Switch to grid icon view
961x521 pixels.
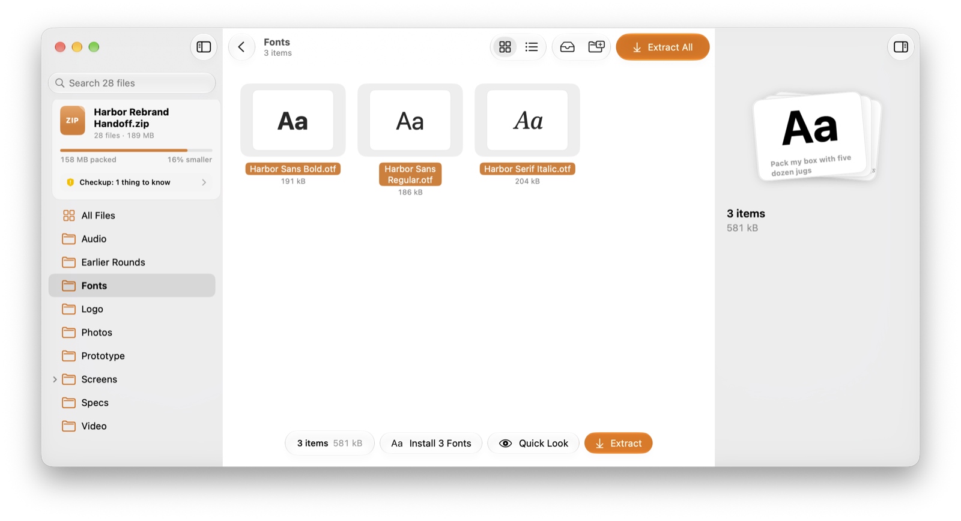click(x=505, y=47)
